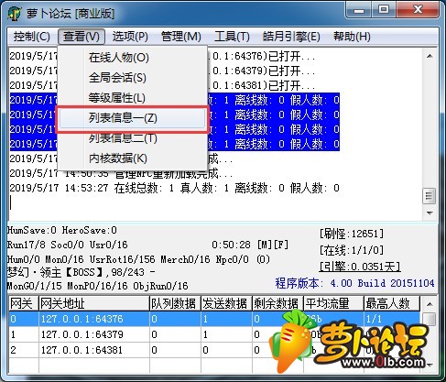Click the 0:50:28 [M][F] uptime text
This screenshot has height=382, width=446.
pos(250,245)
